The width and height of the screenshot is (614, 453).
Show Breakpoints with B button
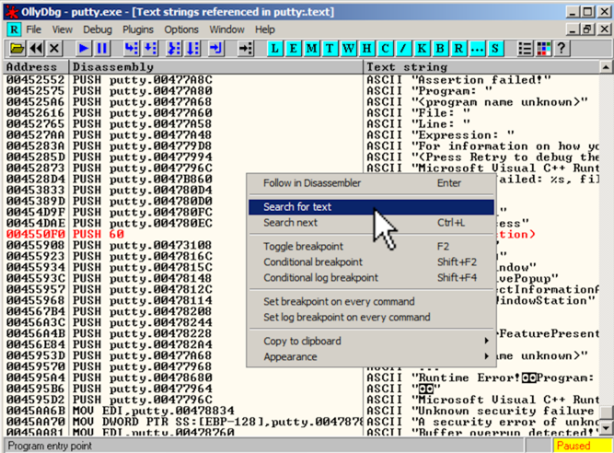tap(441, 49)
